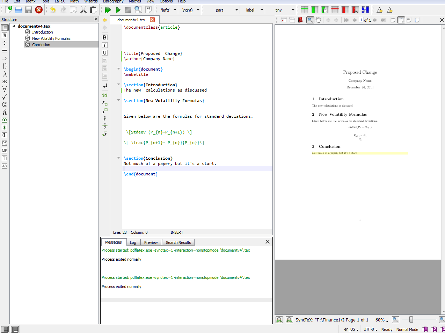
Task: Toggle the structure outline side panel icon
Action: 5,28
